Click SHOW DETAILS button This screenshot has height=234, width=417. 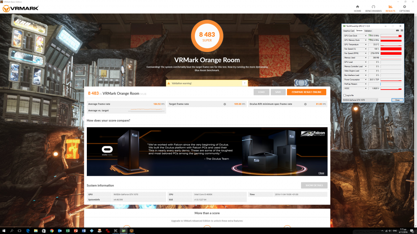tap(314, 185)
